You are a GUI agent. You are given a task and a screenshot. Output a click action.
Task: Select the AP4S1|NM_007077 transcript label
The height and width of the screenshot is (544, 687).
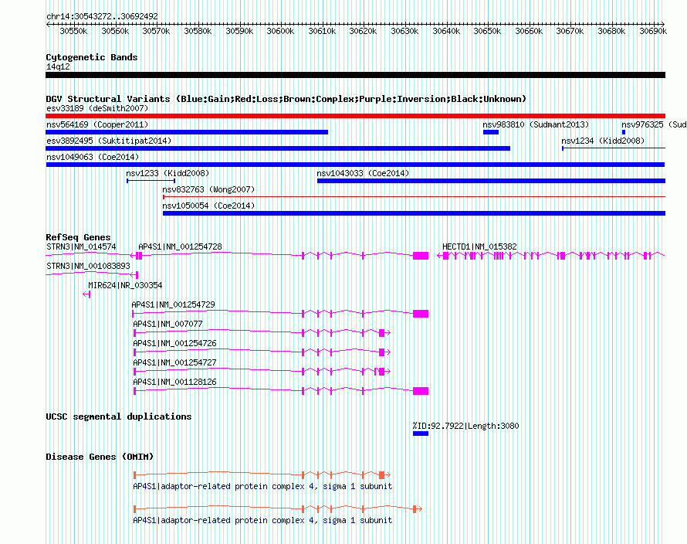[168, 324]
